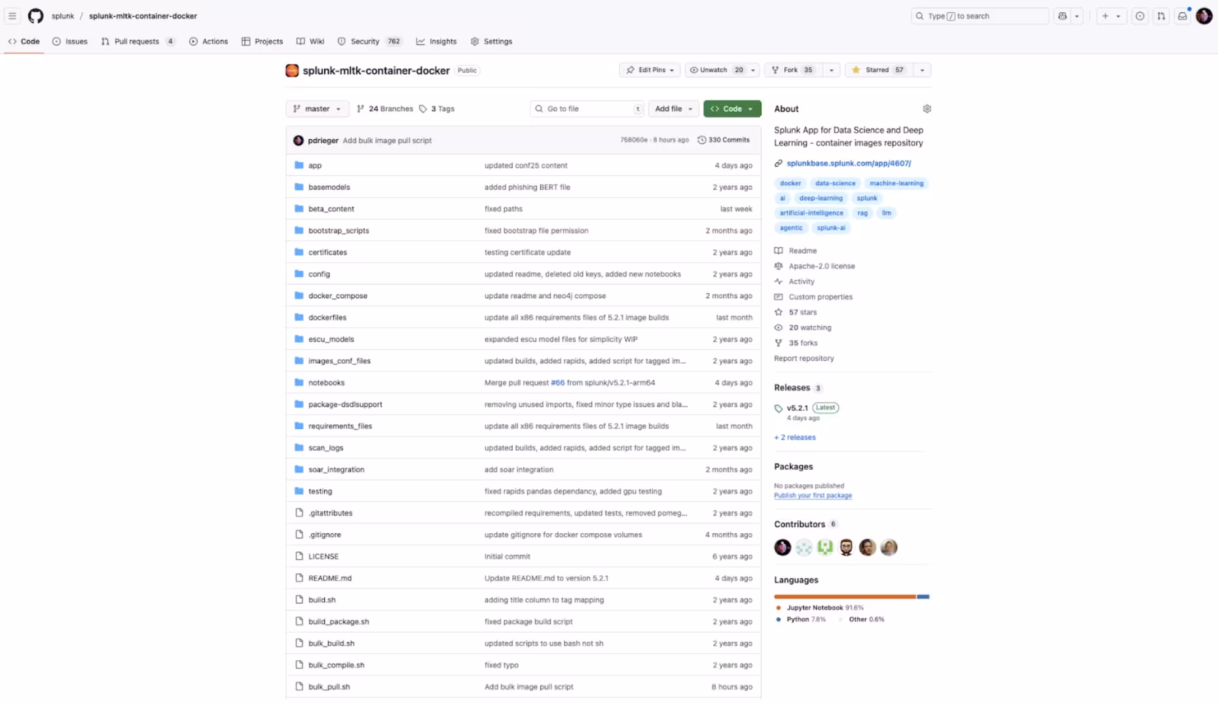Click the pull requests icon in header
The height and width of the screenshot is (704, 1218).
pos(1161,16)
